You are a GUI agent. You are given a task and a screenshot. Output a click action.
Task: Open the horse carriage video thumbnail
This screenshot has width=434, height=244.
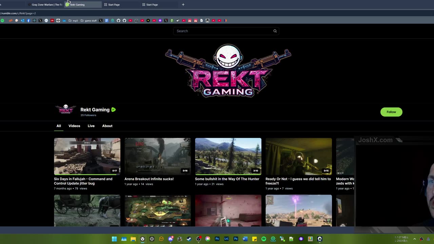click(87, 210)
